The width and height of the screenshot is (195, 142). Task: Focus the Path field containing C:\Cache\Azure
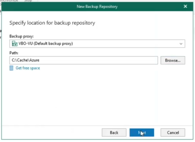click(x=84, y=60)
